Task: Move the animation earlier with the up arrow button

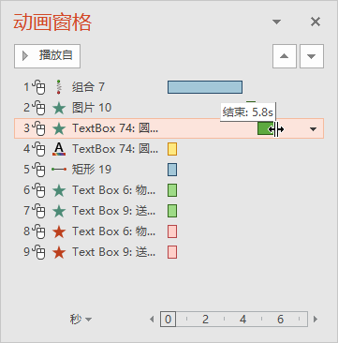Action: click(285, 56)
